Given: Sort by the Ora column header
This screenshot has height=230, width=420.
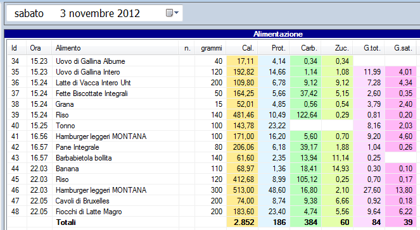Looking at the screenshot, I should [x=39, y=48].
